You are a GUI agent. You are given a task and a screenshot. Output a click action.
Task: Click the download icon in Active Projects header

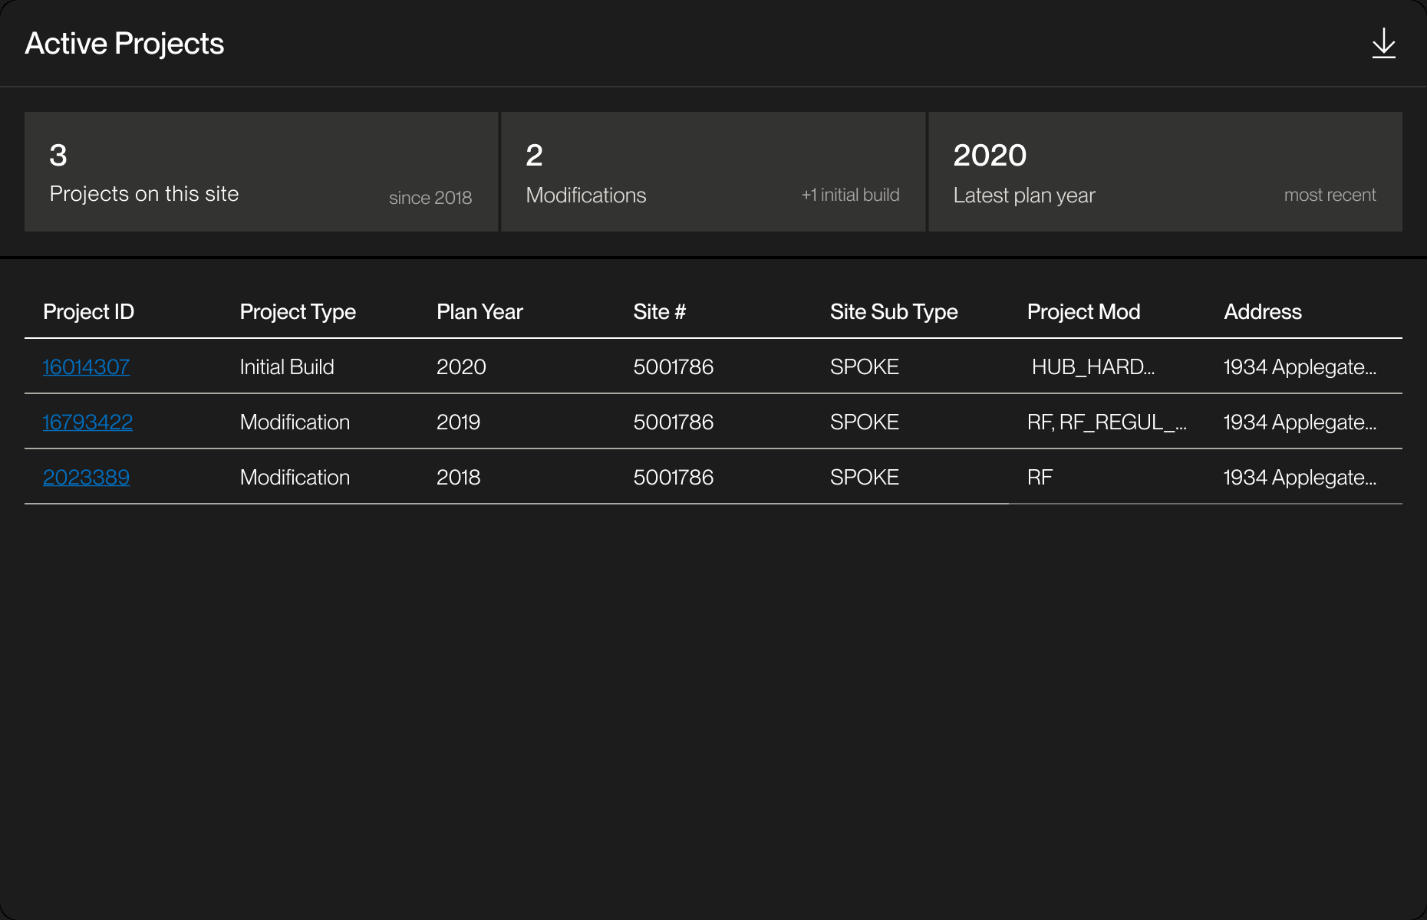1383,43
